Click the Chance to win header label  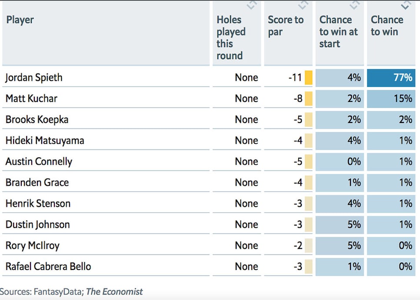(387, 26)
